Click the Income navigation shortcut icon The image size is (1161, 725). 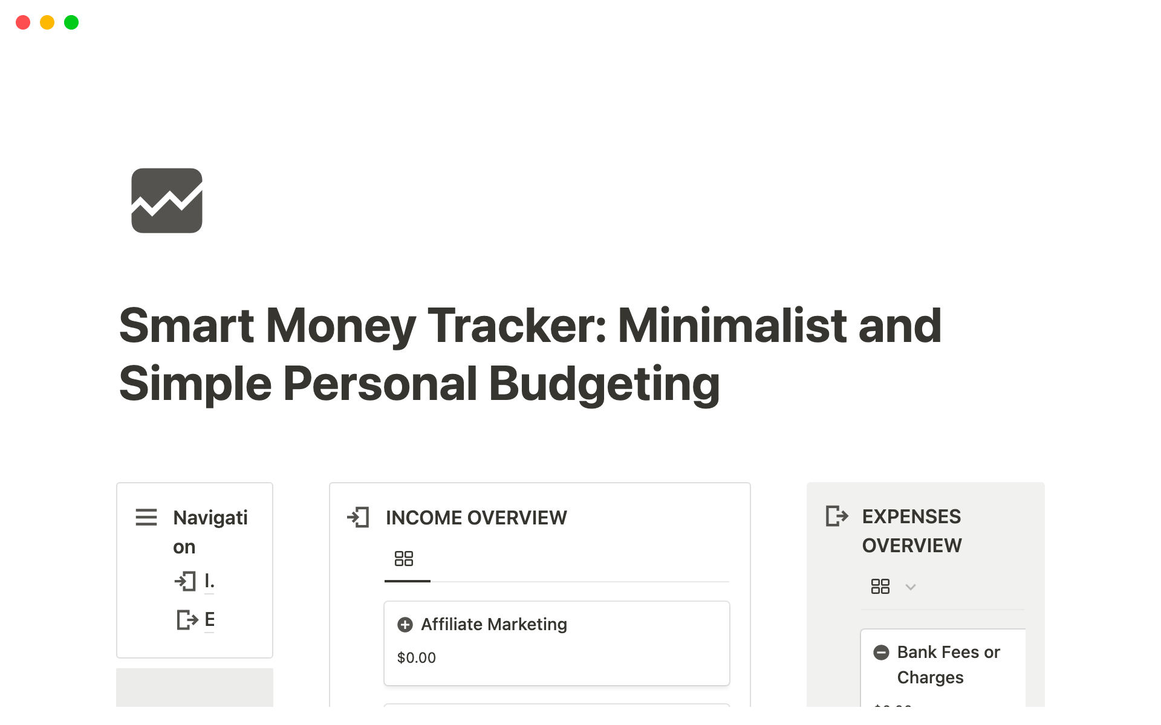(184, 581)
